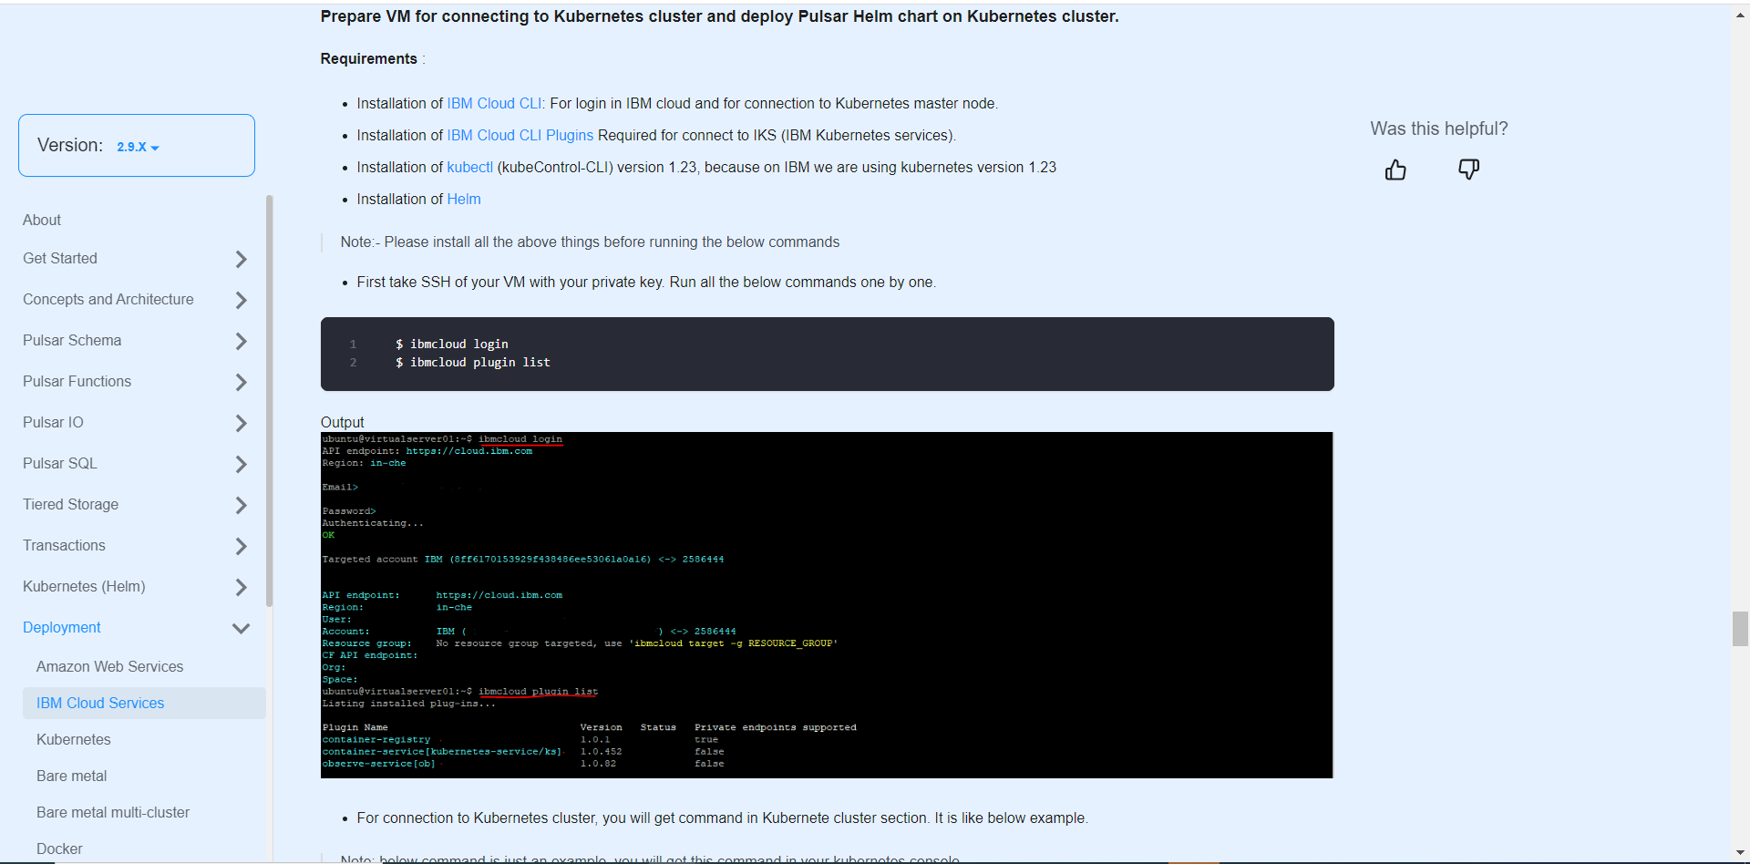Click the sidebar vertical scrollbar
This screenshot has height=864, width=1750.
[x=269, y=401]
